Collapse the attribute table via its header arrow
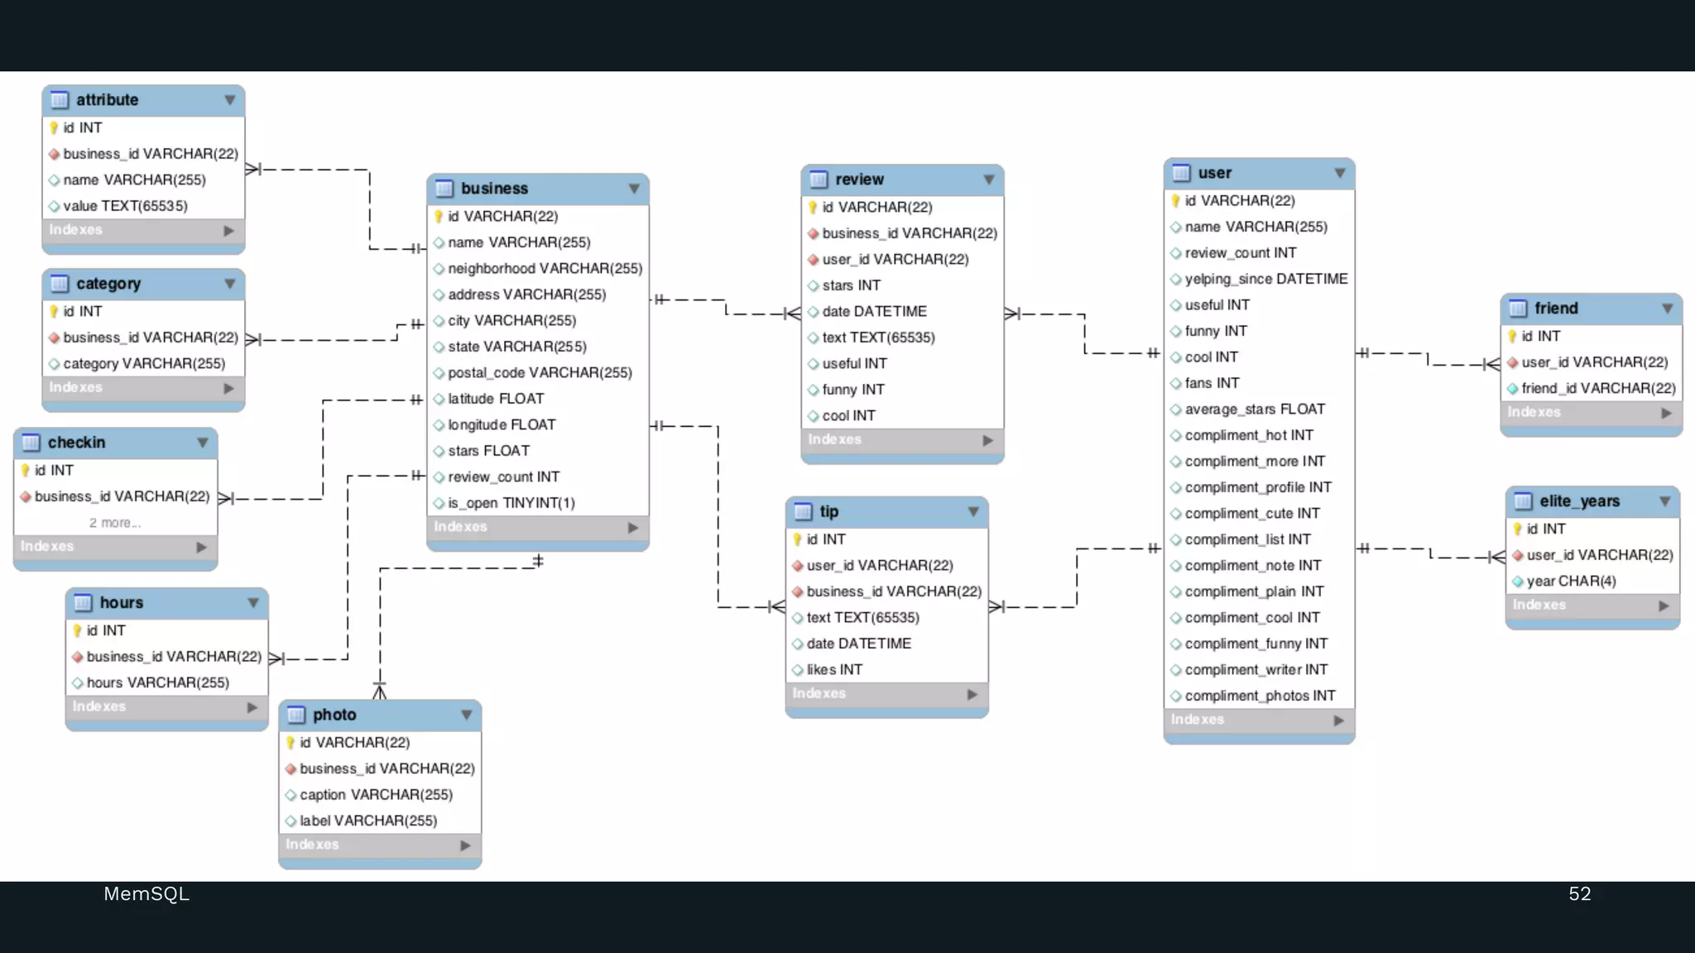Image resolution: width=1695 pixels, height=953 pixels. 229,100
